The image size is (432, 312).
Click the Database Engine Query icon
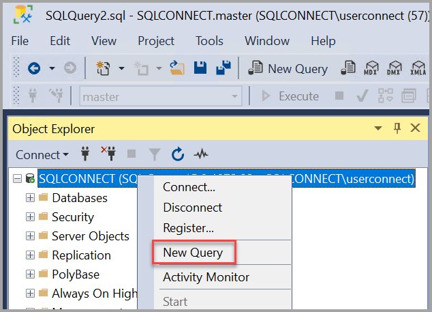click(x=348, y=68)
